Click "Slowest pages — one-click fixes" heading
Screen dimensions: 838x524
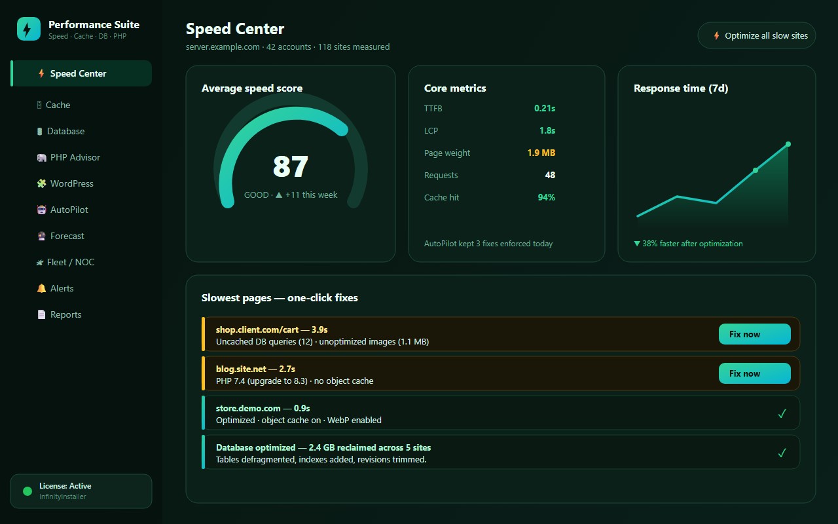tap(280, 298)
